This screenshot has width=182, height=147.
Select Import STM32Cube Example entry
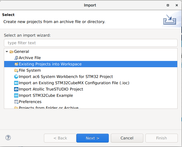pos(46,95)
